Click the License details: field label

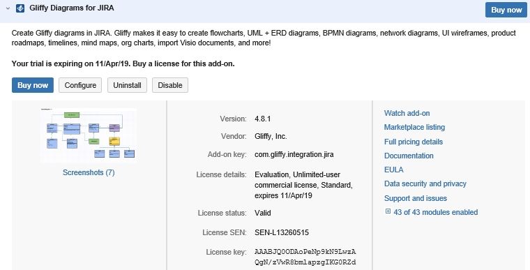coord(221,174)
